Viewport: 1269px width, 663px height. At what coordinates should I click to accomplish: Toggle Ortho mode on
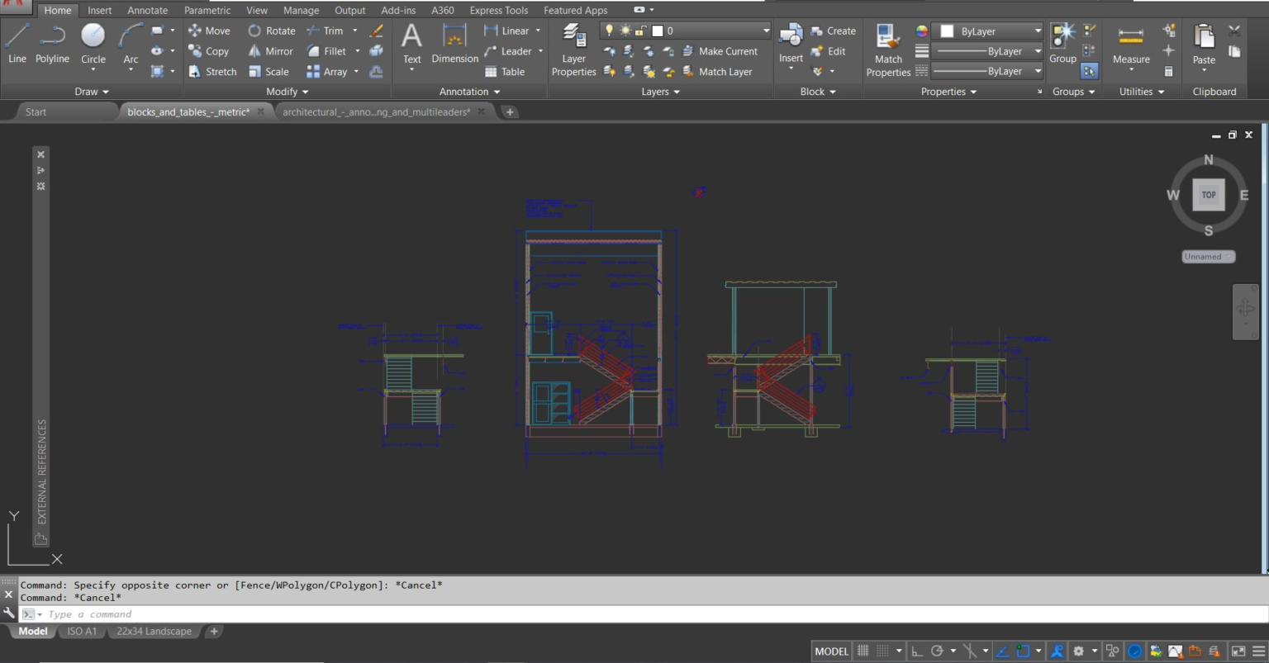pos(919,651)
